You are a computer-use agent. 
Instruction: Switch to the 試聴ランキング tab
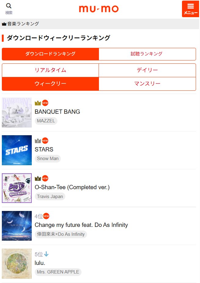coord(147,54)
